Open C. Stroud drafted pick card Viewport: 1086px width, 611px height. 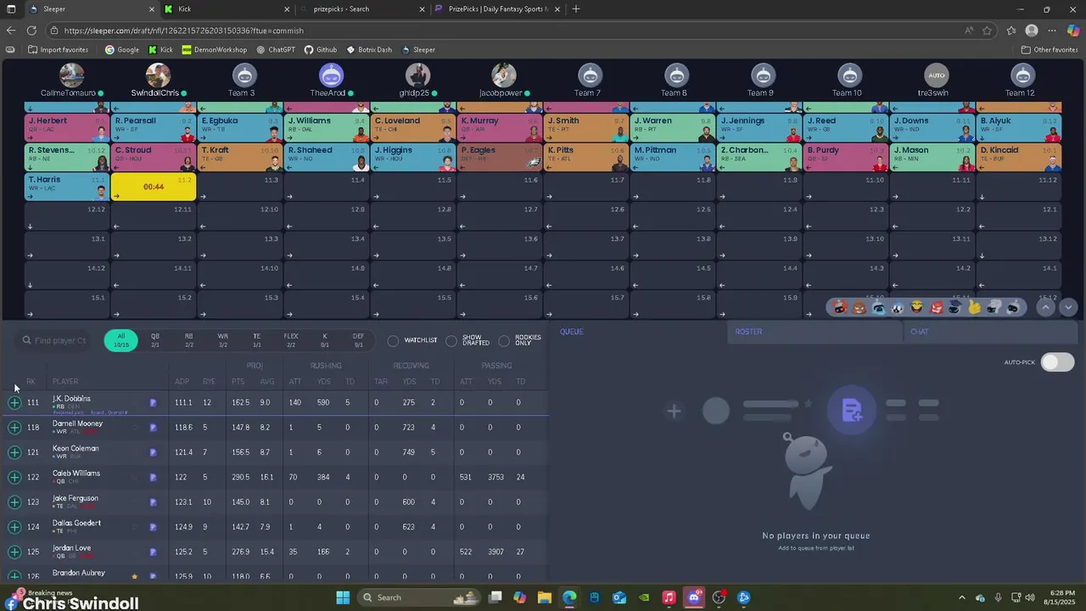pos(154,158)
